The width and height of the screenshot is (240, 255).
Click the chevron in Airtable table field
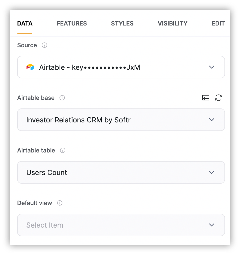tap(212, 172)
